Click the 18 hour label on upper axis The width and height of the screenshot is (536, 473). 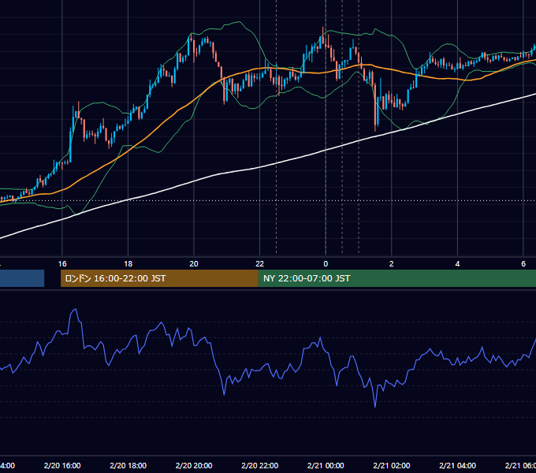[x=128, y=264]
